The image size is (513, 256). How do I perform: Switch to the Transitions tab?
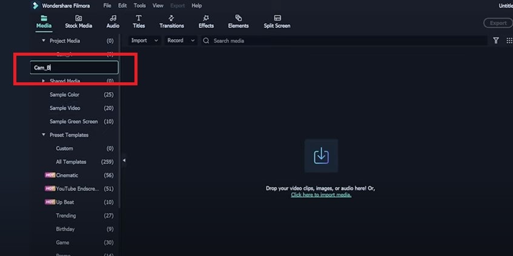click(172, 22)
